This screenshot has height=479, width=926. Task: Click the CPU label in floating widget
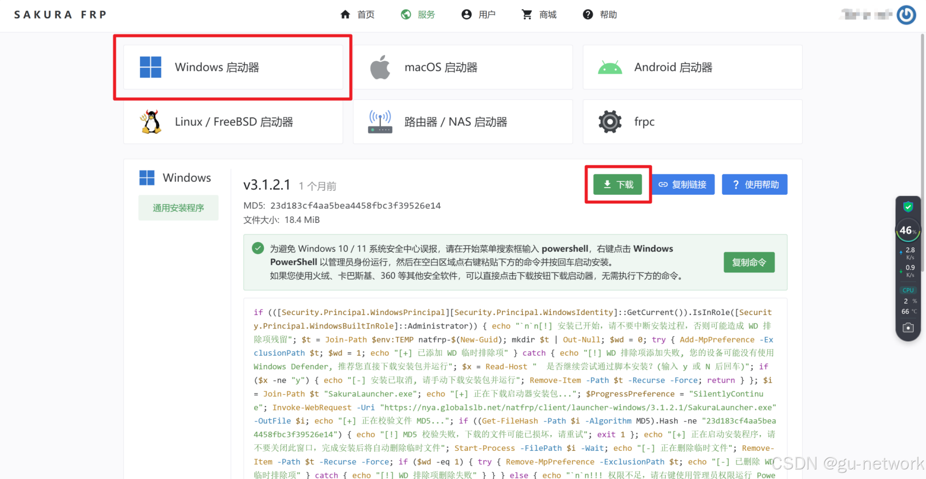pyautogui.click(x=908, y=290)
